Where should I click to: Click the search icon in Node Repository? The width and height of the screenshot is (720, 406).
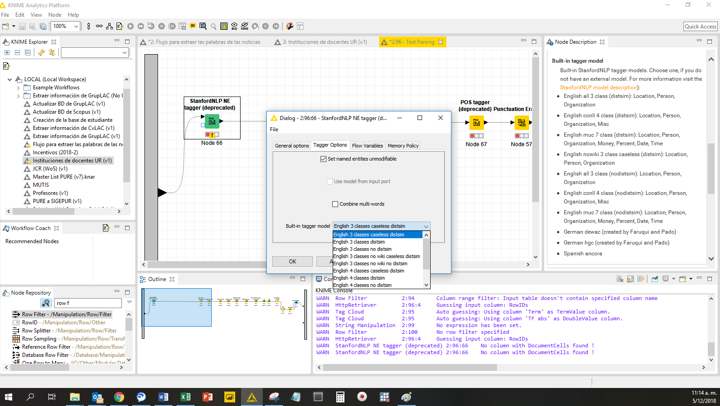pyautogui.click(x=46, y=303)
